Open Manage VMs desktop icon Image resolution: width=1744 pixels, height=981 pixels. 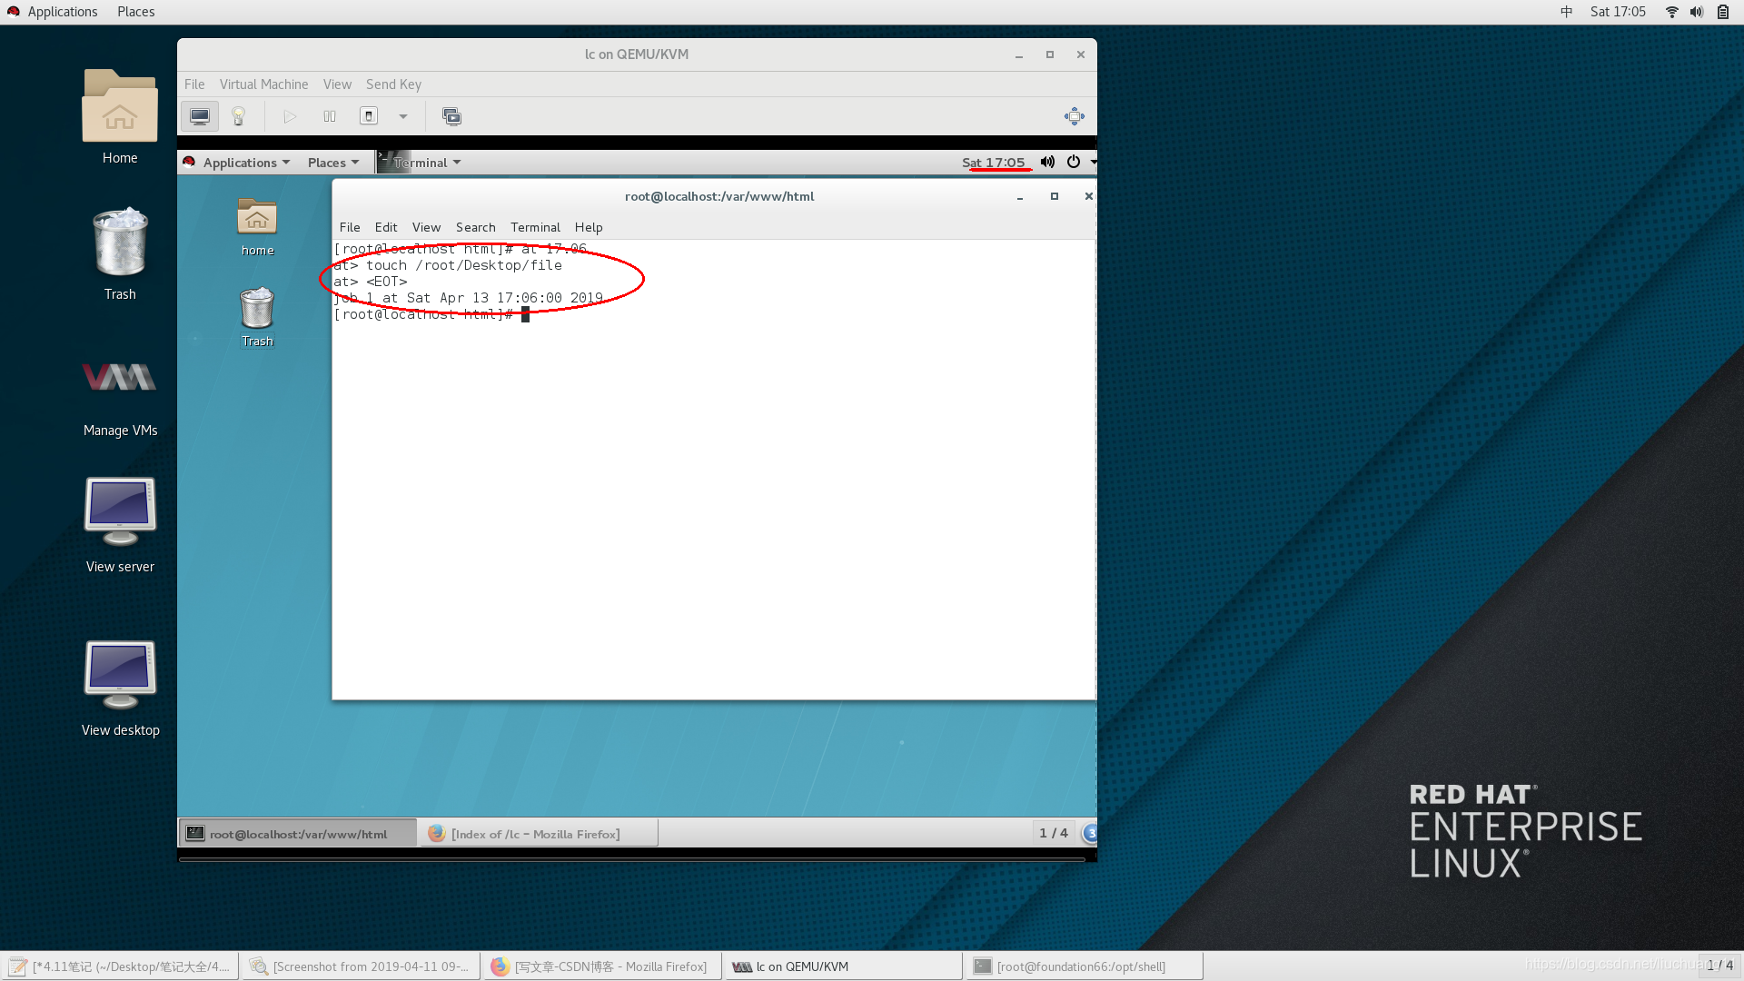pyautogui.click(x=120, y=391)
